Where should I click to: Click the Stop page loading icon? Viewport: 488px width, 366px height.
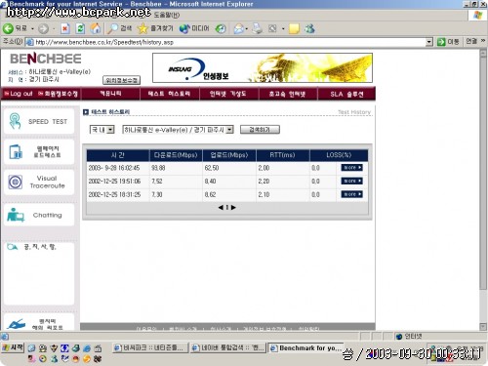pos(65,28)
